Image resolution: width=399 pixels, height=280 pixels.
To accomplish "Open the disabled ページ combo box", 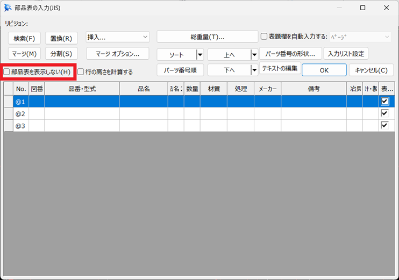I will click(360, 37).
